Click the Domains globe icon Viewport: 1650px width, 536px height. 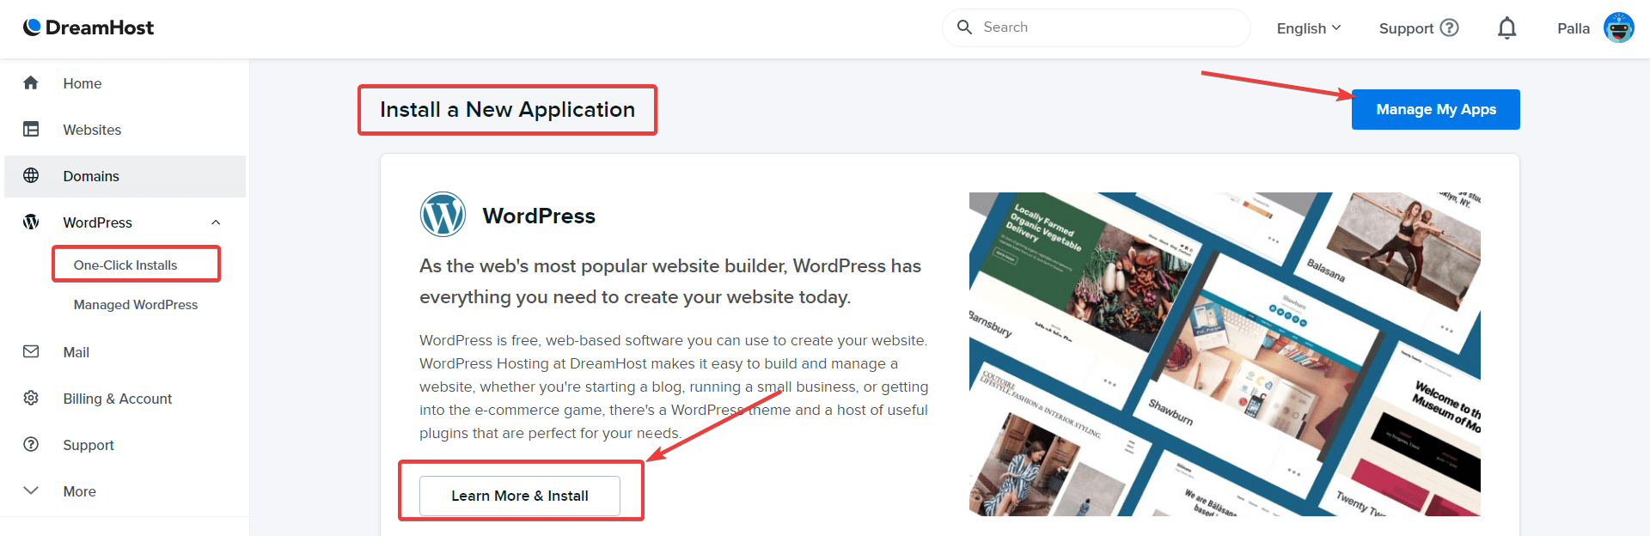pyautogui.click(x=31, y=175)
